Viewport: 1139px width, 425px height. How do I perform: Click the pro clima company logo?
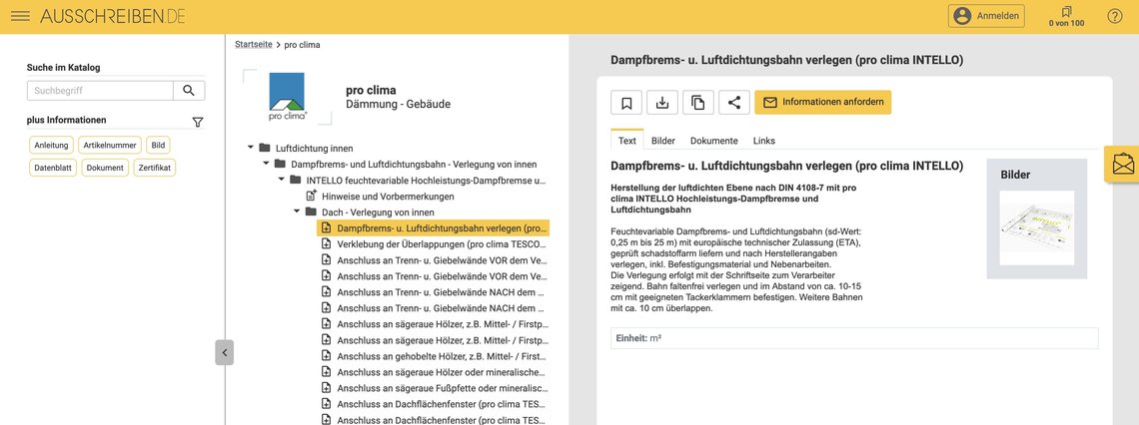tap(287, 97)
